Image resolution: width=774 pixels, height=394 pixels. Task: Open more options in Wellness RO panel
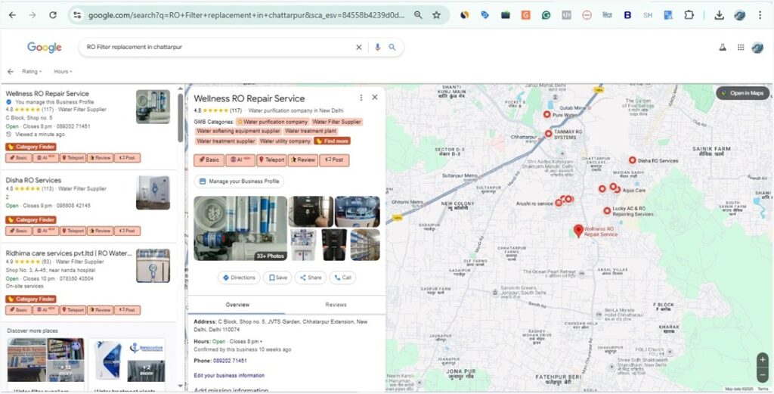(361, 98)
